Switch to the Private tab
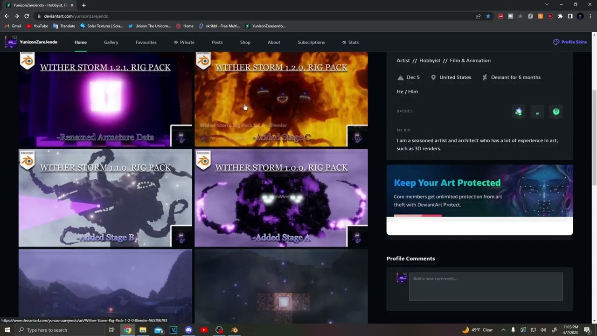The width and height of the screenshot is (597, 336). point(184,42)
